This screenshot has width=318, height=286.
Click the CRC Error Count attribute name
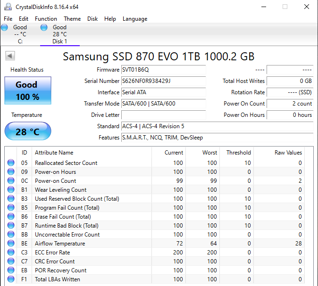pyautogui.click(x=55, y=261)
